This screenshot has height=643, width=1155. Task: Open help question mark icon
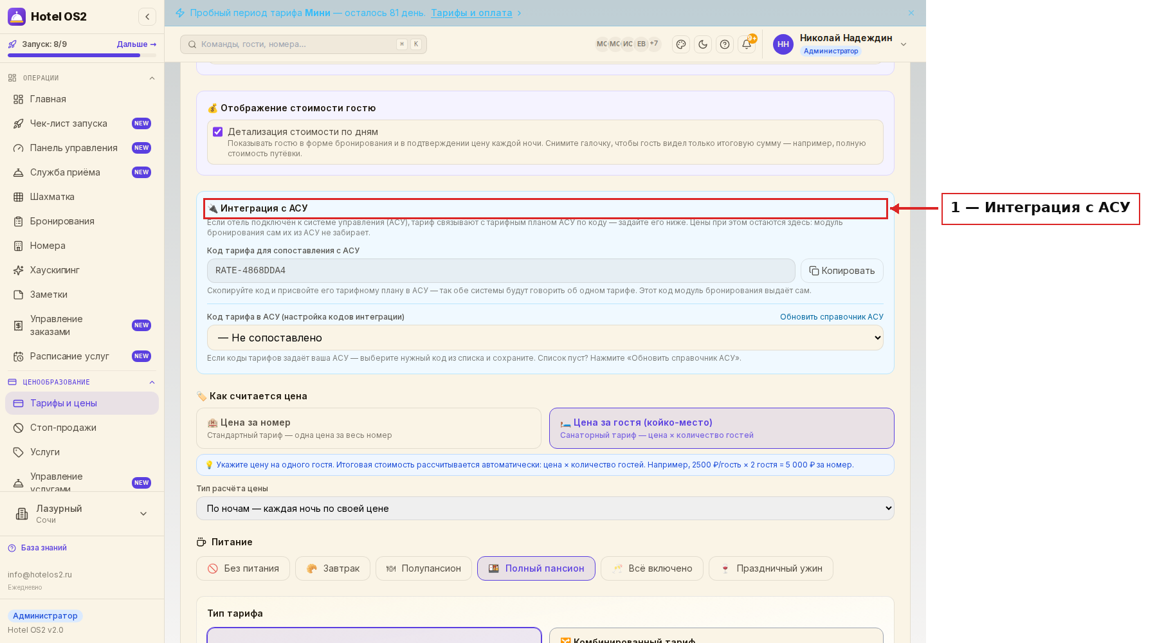tap(725, 44)
